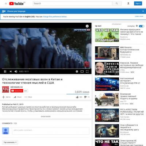Open 'Они собираются перейти' video title
The width and height of the screenshot is (146, 146).
[x=130, y=127]
